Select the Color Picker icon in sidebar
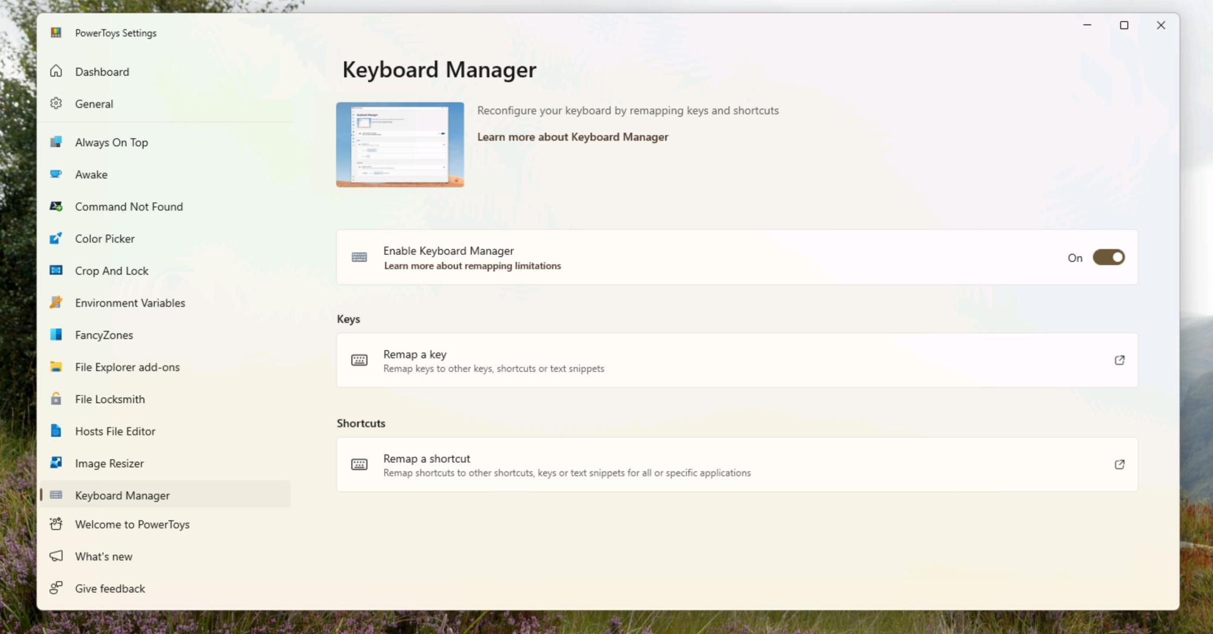 coord(56,238)
